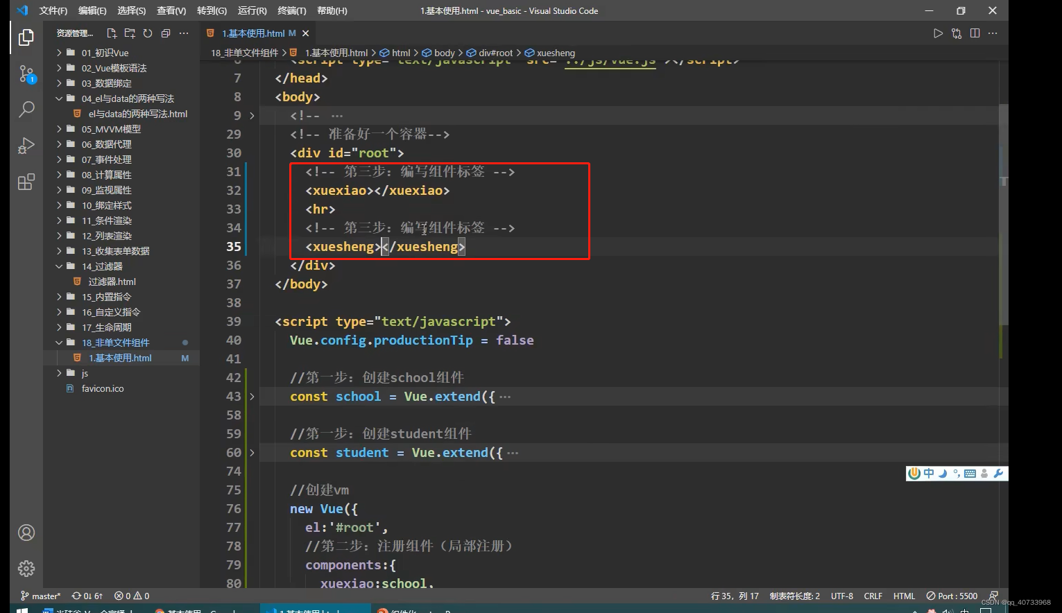Click the keyboard icon in IME toolbar
The height and width of the screenshot is (613, 1062).
(970, 474)
